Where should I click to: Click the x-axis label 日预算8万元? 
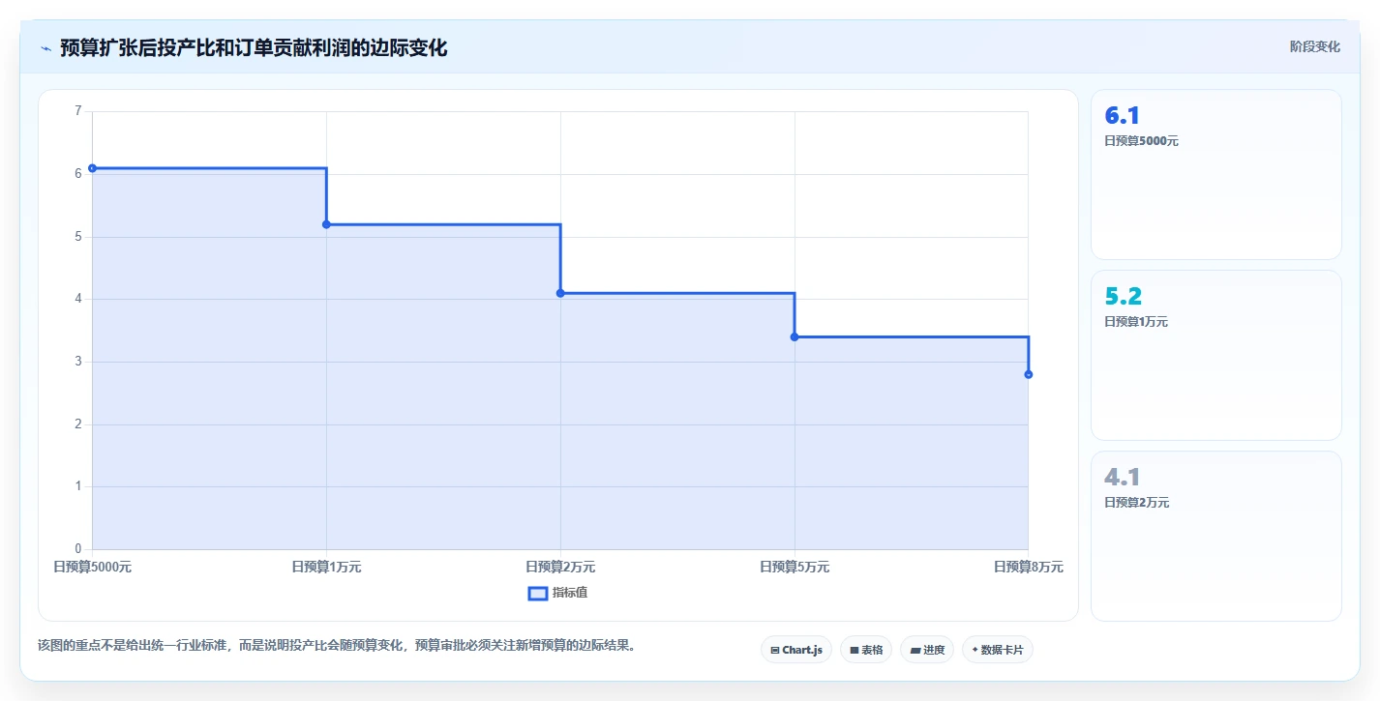click(1029, 567)
